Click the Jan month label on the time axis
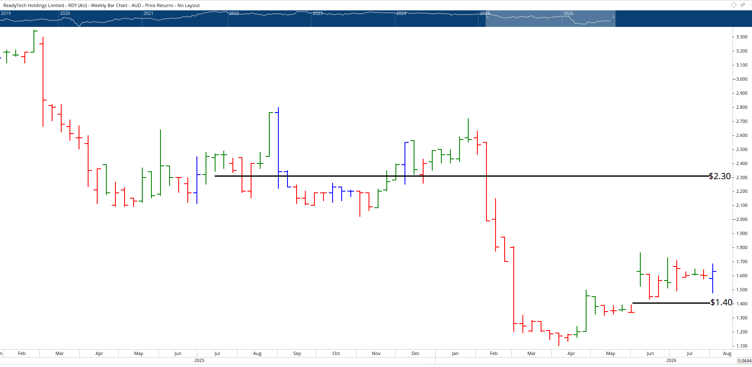 tap(455, 353)
